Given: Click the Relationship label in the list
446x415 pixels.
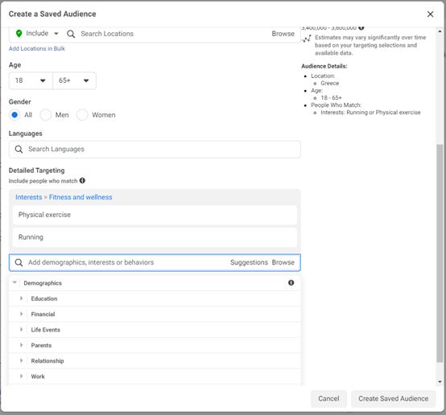Looking at the screenshot, I should 47,360.
